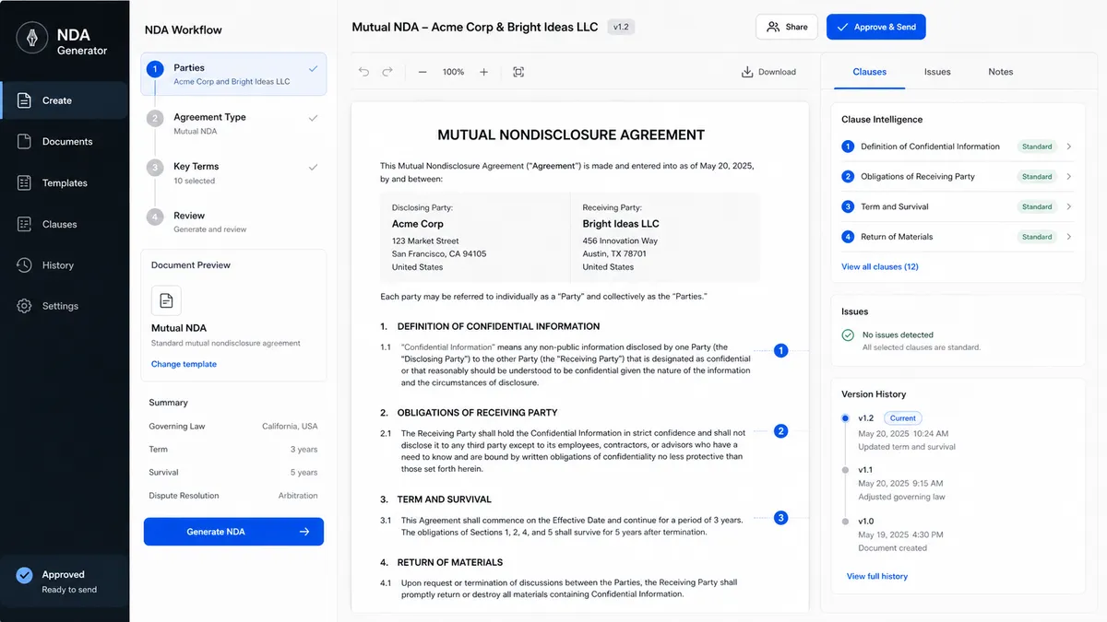The image size is (1107, 622).
Task: Click the Agreement Type completion checkmark
Action: (x=313, y=118)
